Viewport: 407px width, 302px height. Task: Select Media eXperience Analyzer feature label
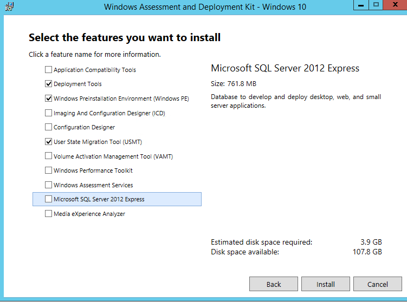pos(89,214)
